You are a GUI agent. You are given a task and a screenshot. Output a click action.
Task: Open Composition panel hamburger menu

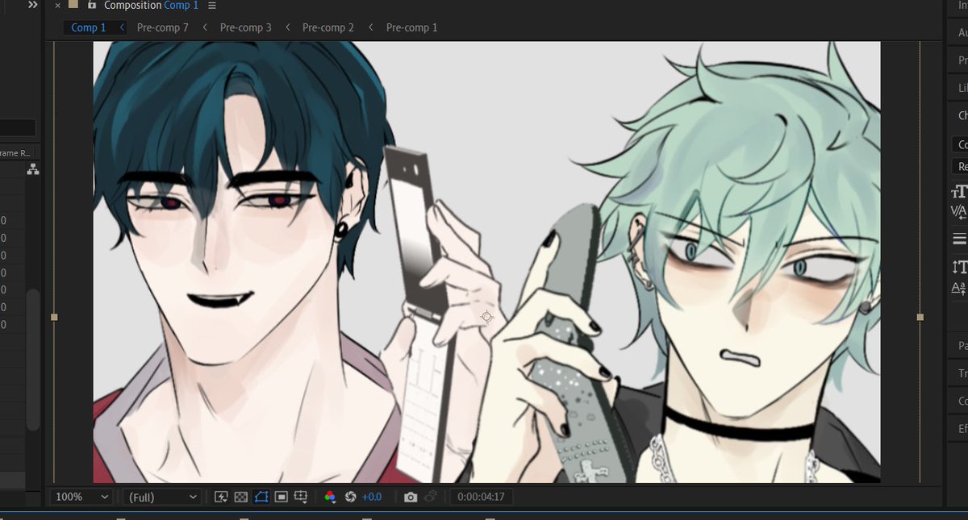212,6
